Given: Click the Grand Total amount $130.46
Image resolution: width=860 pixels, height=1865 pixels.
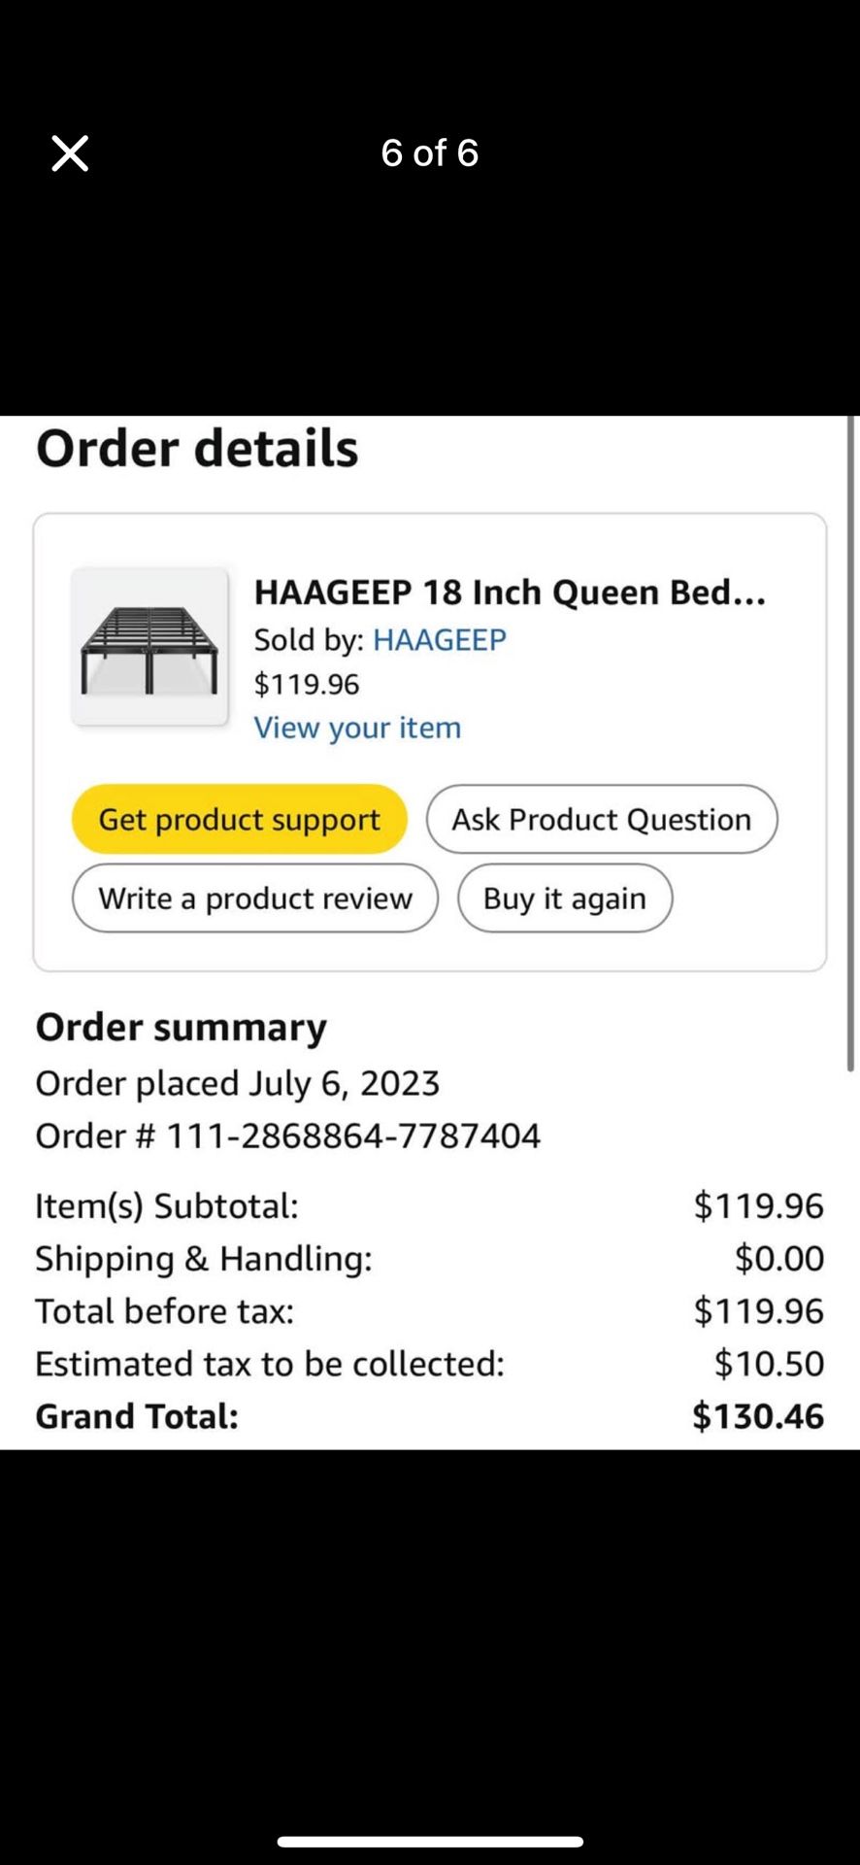Looking at the screenshot, I should pyautogui.click(x=757, y=1416).
